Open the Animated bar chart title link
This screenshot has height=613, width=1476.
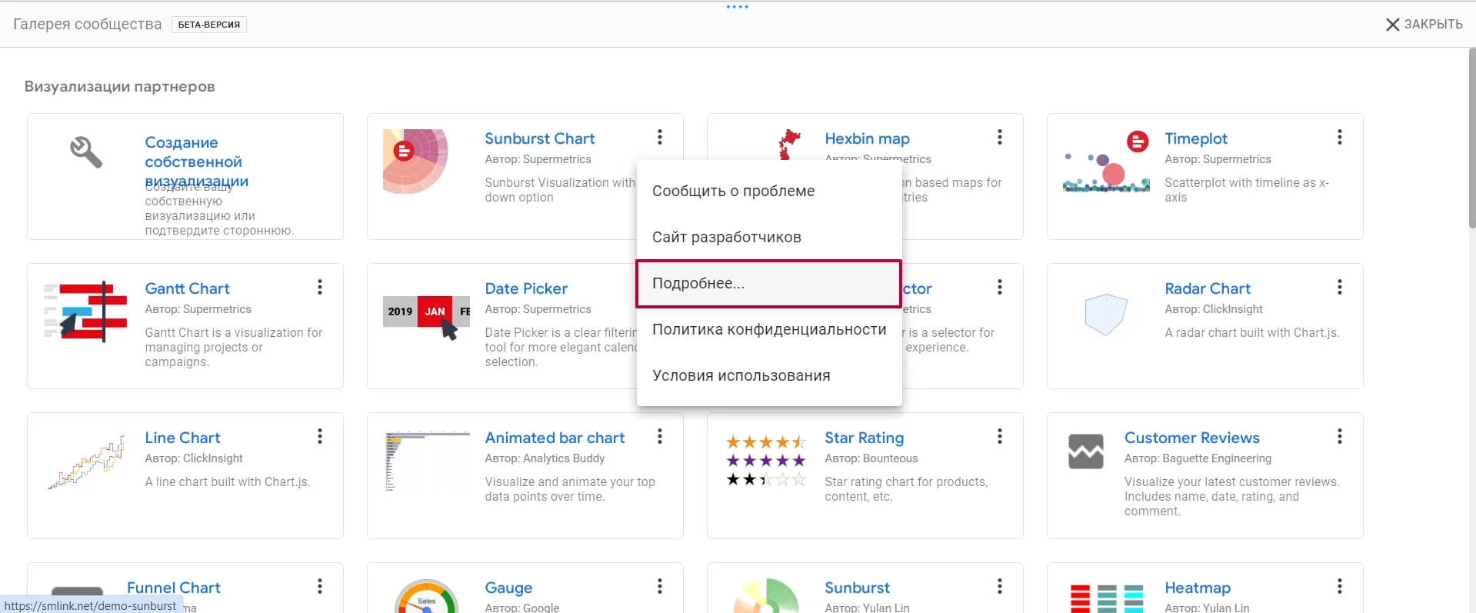555,438
